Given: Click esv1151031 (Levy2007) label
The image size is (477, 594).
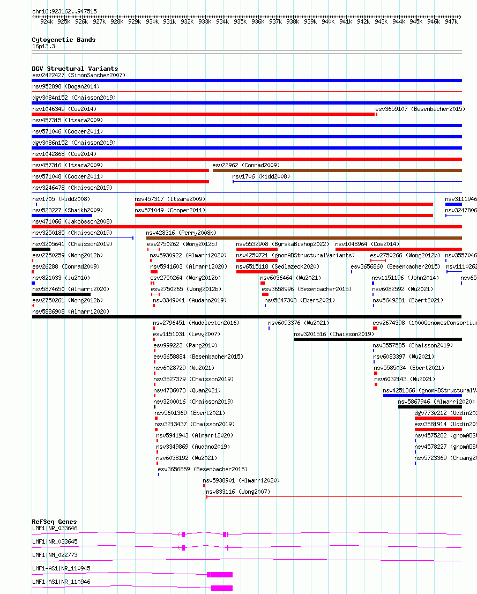Looking at the screenshot, I should [x=187, y=334].
